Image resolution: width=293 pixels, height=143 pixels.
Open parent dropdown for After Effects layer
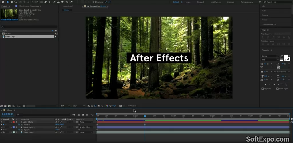pos(86,122)
